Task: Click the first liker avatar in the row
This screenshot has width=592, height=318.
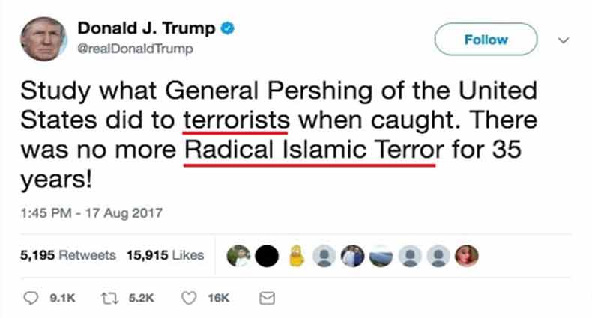Action: click(x=238, y=256)
